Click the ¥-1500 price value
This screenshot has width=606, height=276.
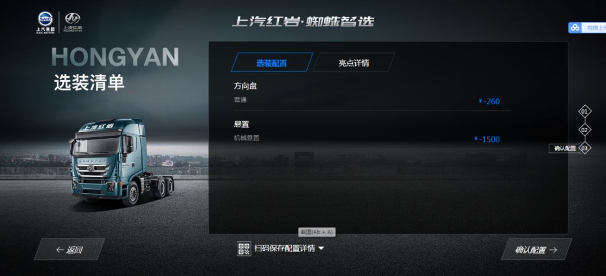487,139
